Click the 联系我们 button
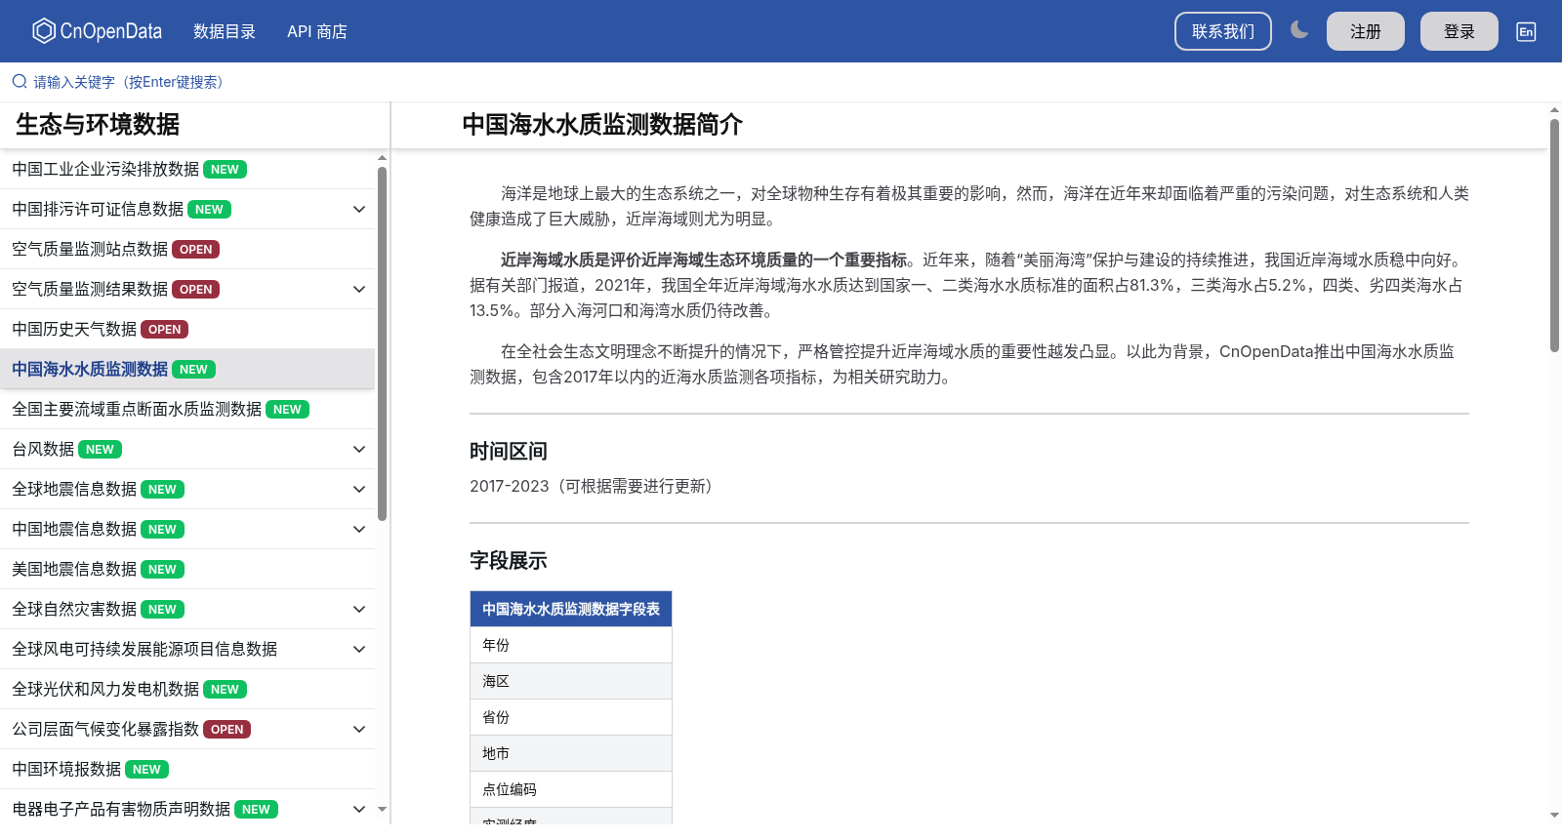The width and height of the screenshot is (1562, 840). point(1223,31)
